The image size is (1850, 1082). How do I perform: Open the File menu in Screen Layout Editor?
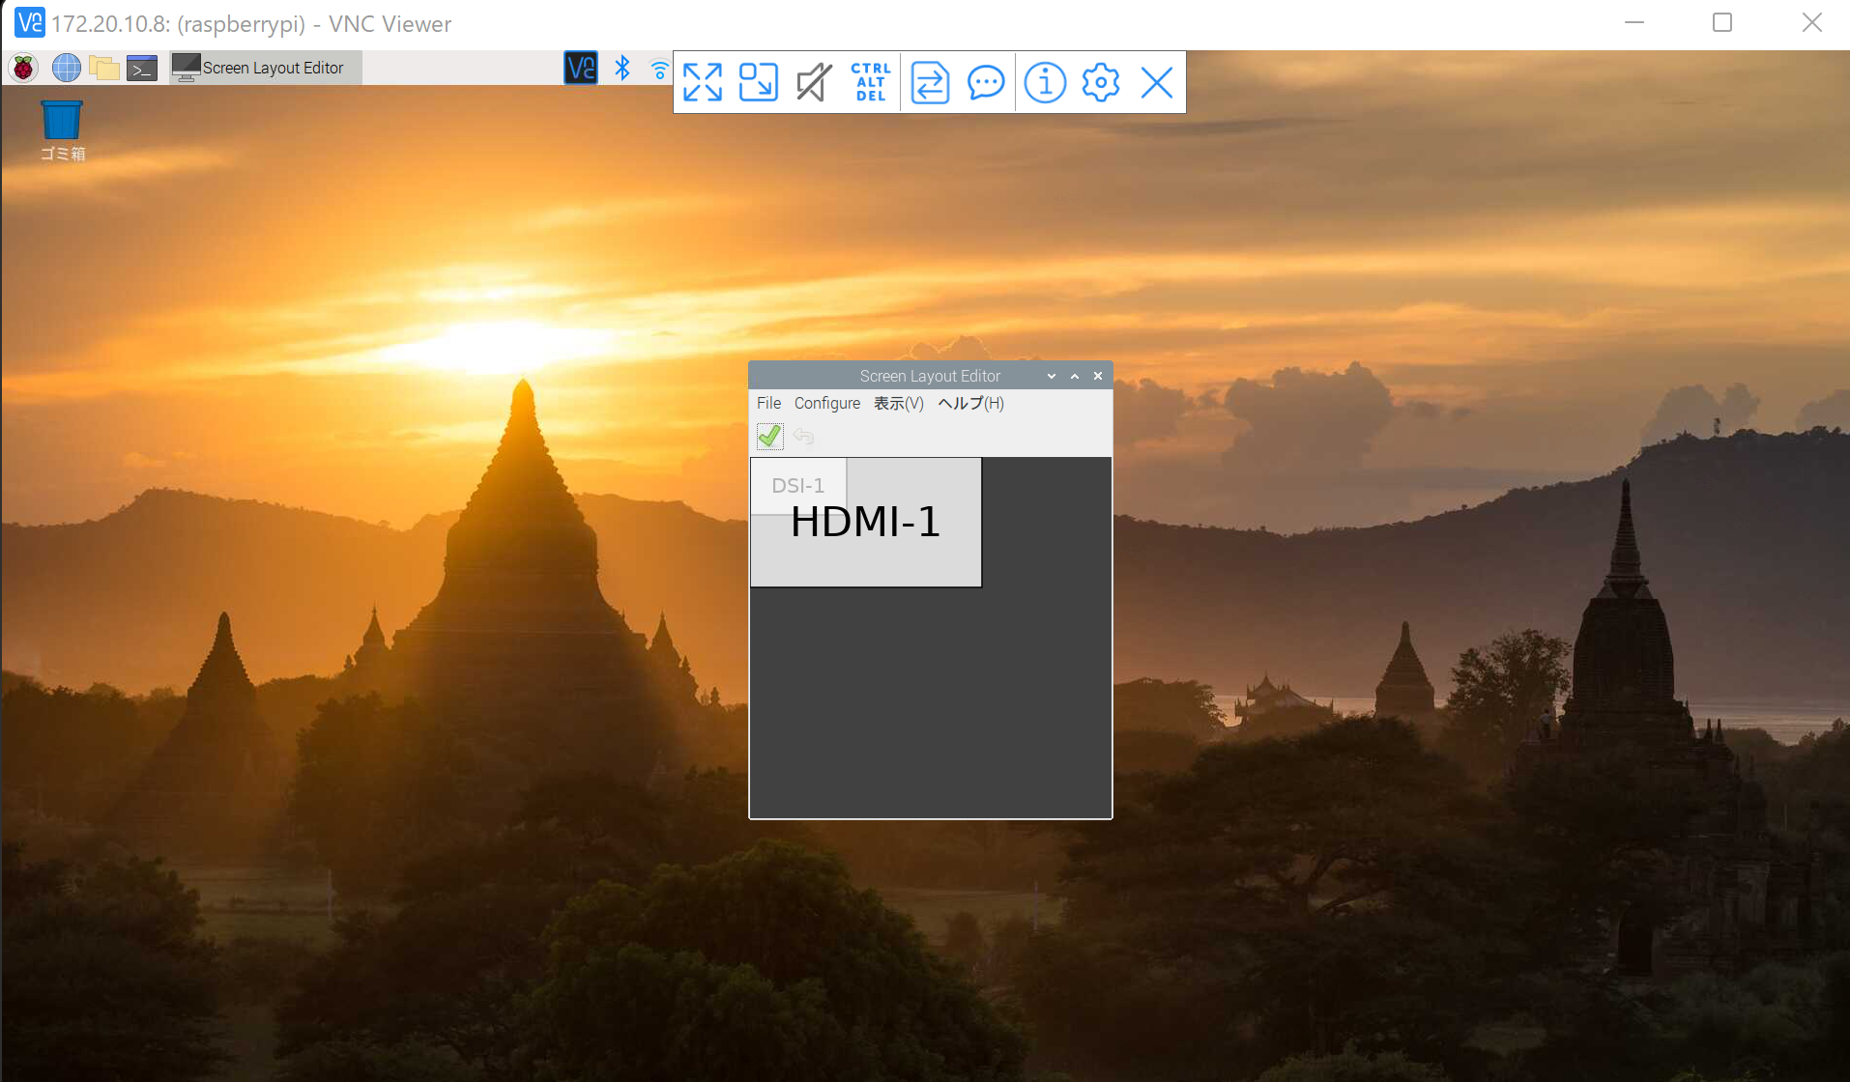click(x=768, y=403)
